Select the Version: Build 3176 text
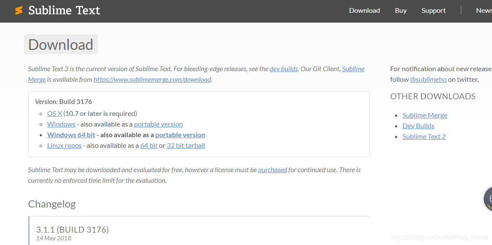 click(63, 102)
